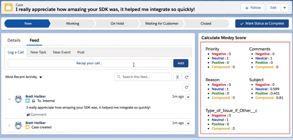Click the feed filter icon beside search
Image resolution: width=293 pixels, height=140 pixels.
pyautogui.click(x=177, y=77)
